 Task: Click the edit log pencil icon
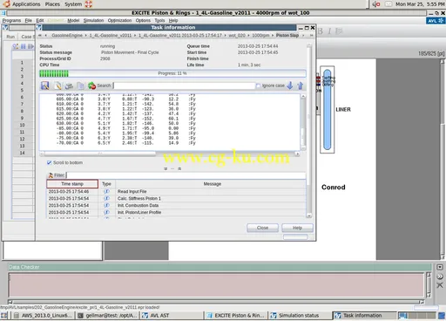pyautogui.click(x=57, y=85)
